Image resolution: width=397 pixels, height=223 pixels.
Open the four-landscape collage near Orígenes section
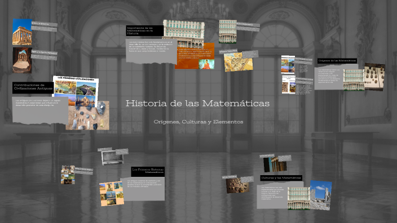288,64
